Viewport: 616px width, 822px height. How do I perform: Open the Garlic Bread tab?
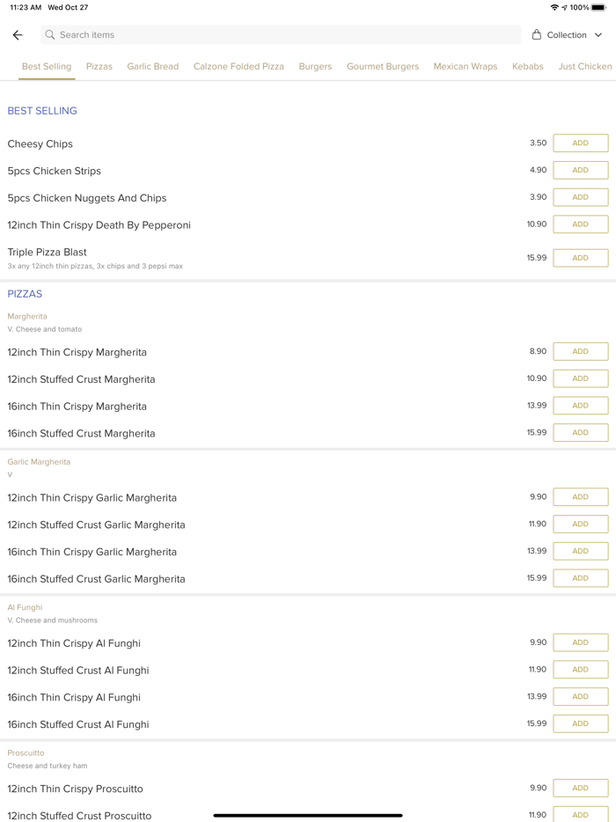click(153, 67)
